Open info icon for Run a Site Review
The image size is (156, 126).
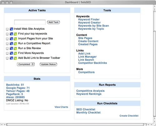tap(11, 48)
